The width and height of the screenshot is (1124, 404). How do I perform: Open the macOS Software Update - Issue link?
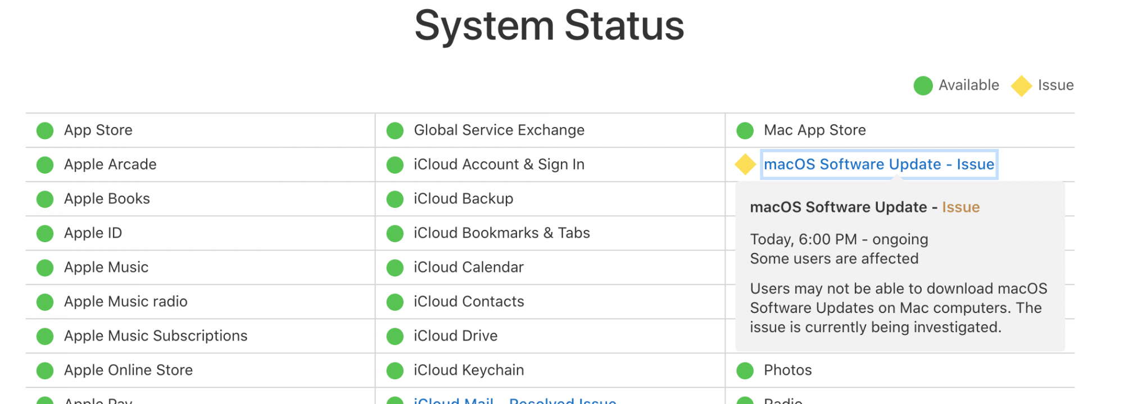(x=879, y=164)
